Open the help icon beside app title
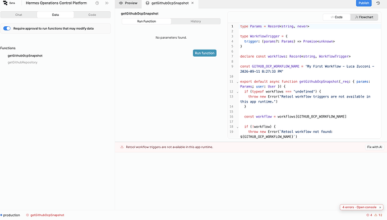Image resolution: width=387 pixels, height=220 pixels. point(97,3)
